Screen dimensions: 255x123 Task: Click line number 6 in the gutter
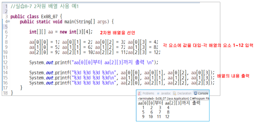pos(6,32)
